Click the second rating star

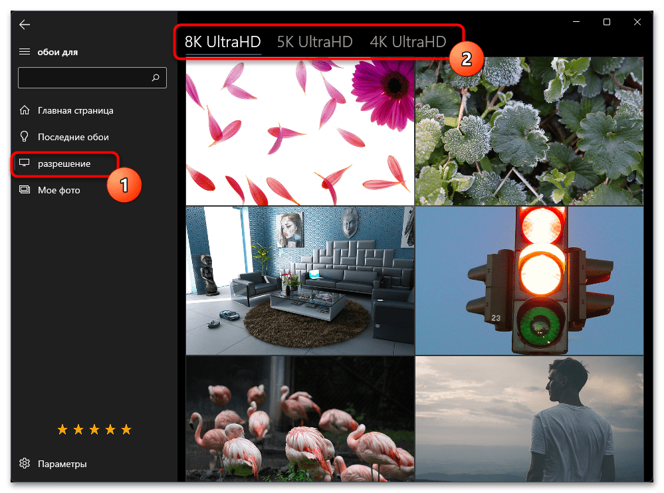pos(78,429)
